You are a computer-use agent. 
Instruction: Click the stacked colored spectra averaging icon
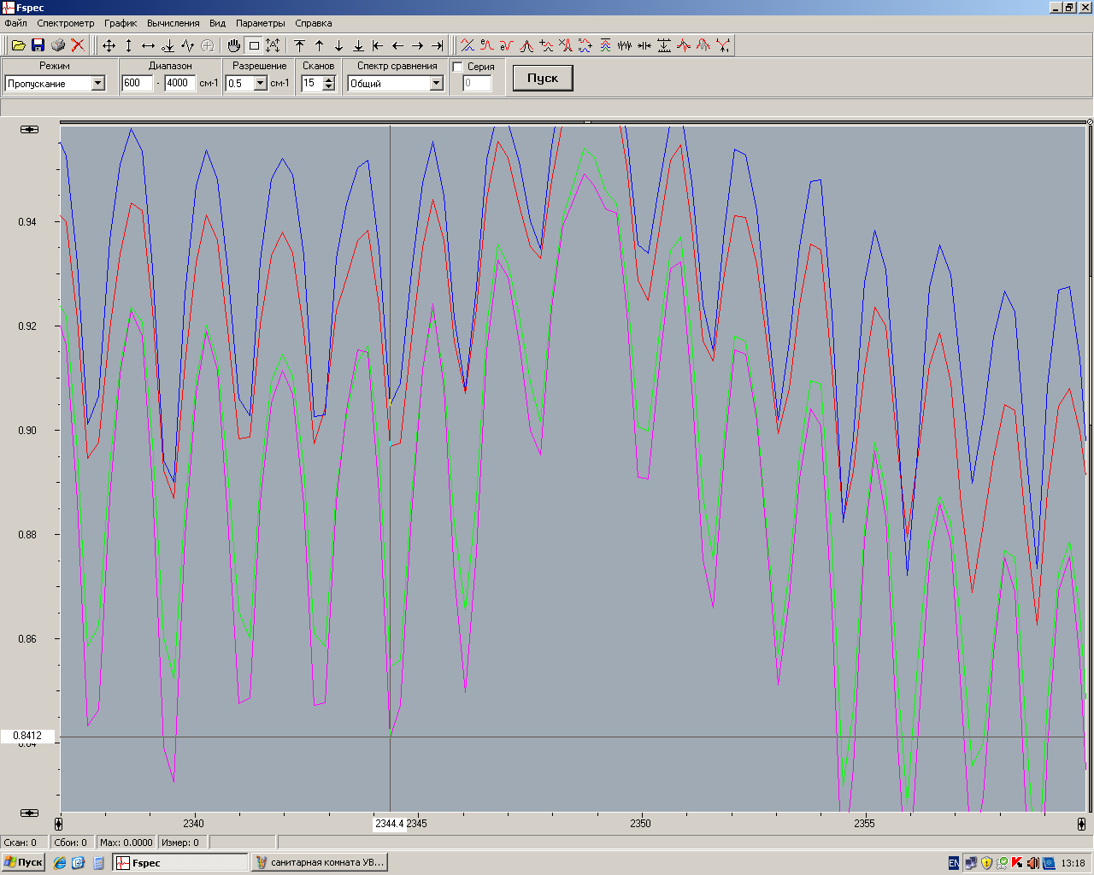coord(605,45)
